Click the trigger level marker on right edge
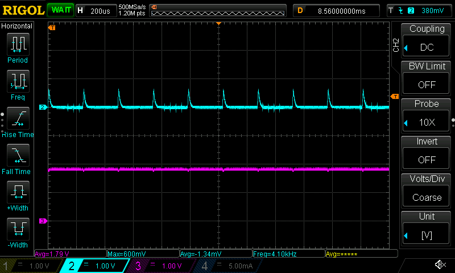 coord(395,96)
